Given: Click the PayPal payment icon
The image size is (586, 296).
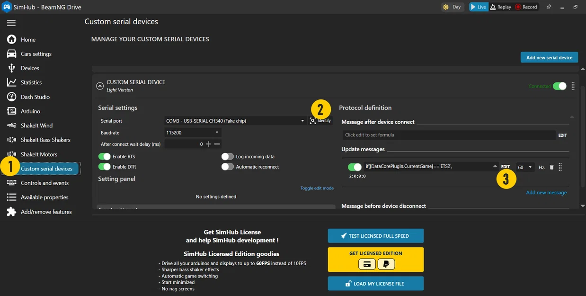Looking at the screenshot, I should click(386, 264).
